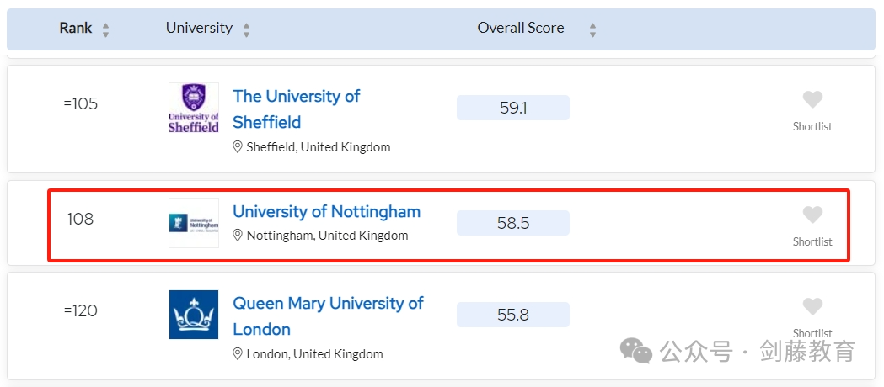Shortlist University of Nottingham heart icon
This screenshot has width=884, height=387.
[x=812, y=215]
